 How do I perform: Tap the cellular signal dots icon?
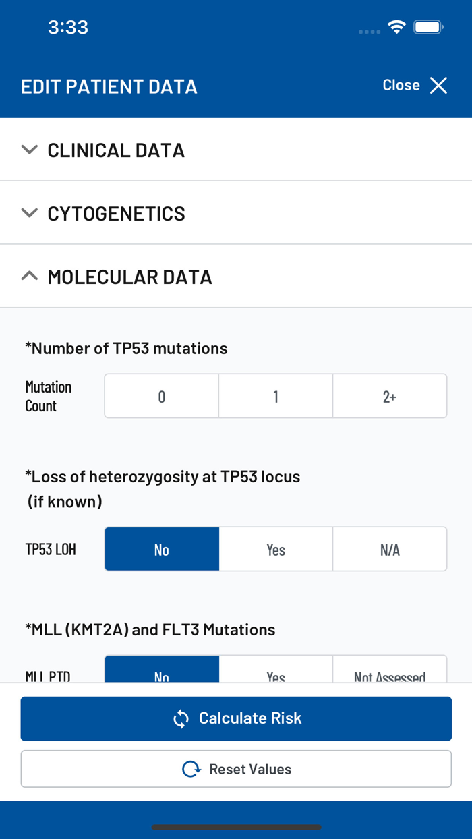368,30
